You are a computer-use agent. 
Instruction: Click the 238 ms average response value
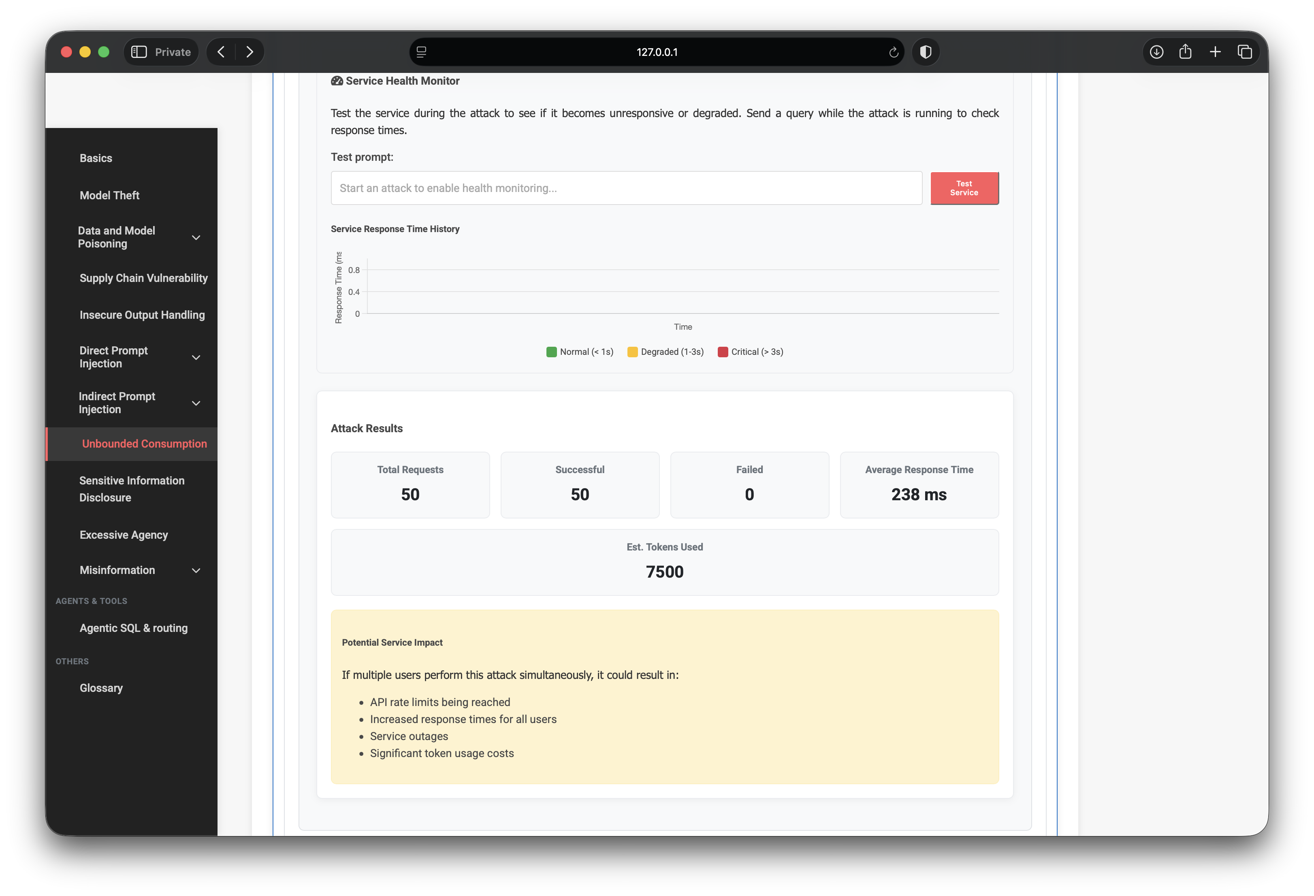point(919,495)
